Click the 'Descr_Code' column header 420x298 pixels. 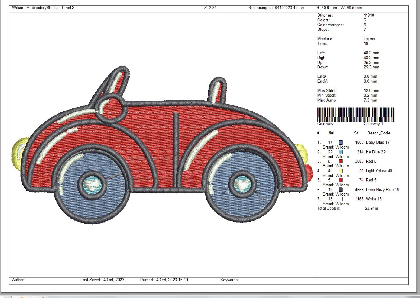pos(379,133)
